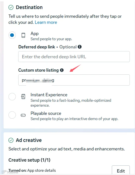Image resolution: width=135 pixels, height=175 pixels.
Task: Focus the deferred deep link URL field
Action: coord(74,57)
